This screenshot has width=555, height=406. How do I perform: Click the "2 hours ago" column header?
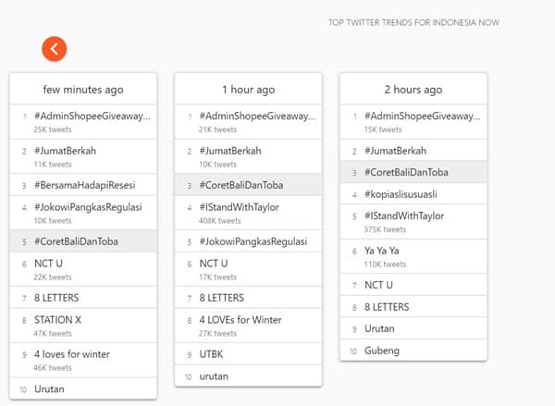click(x=413, y=90)
